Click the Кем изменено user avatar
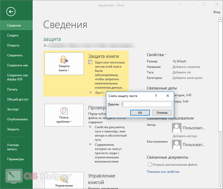The height and width of the screenshot is (189, 223). (x=176, y=144)
